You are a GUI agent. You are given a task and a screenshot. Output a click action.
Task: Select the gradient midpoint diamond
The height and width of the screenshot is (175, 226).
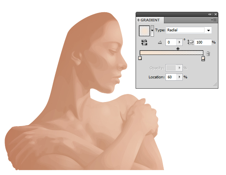(178, 49)
